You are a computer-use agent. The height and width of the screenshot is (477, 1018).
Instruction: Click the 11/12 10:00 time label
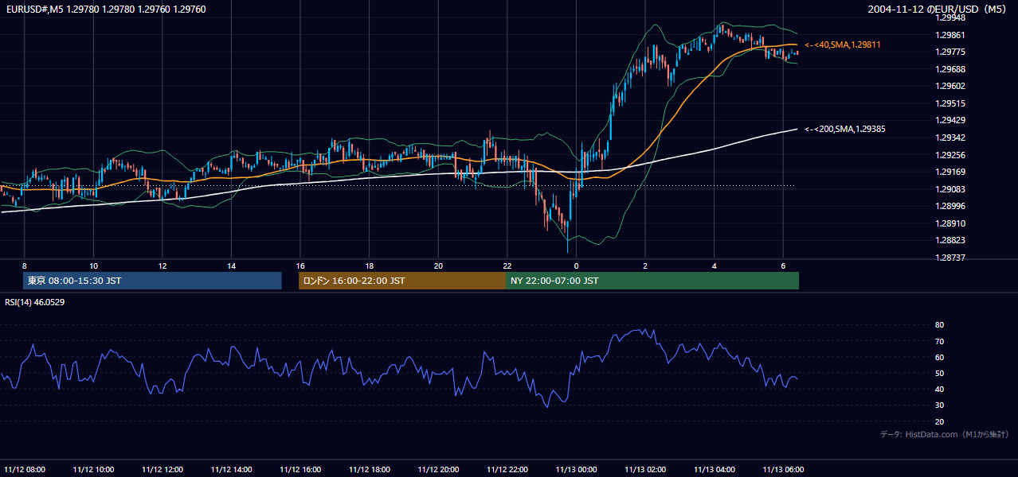click(x=94, y=469)
